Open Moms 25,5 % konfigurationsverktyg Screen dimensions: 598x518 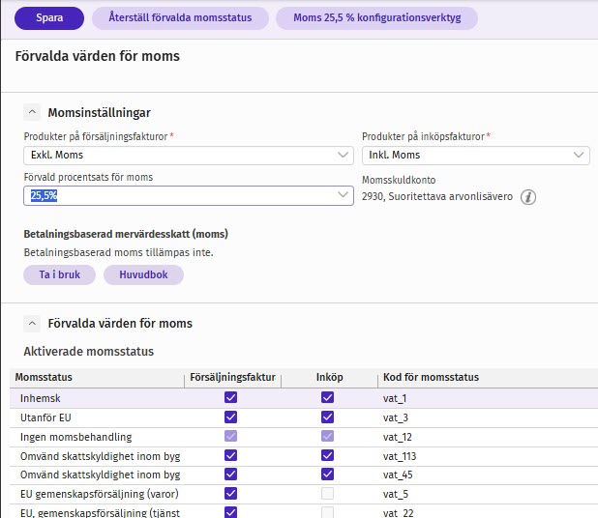tap(376, 18)
